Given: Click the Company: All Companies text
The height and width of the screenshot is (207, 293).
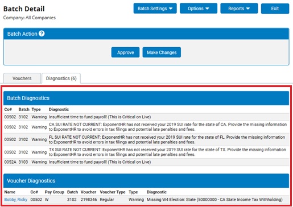Looking at the screenshot, I should pos(30,18).
